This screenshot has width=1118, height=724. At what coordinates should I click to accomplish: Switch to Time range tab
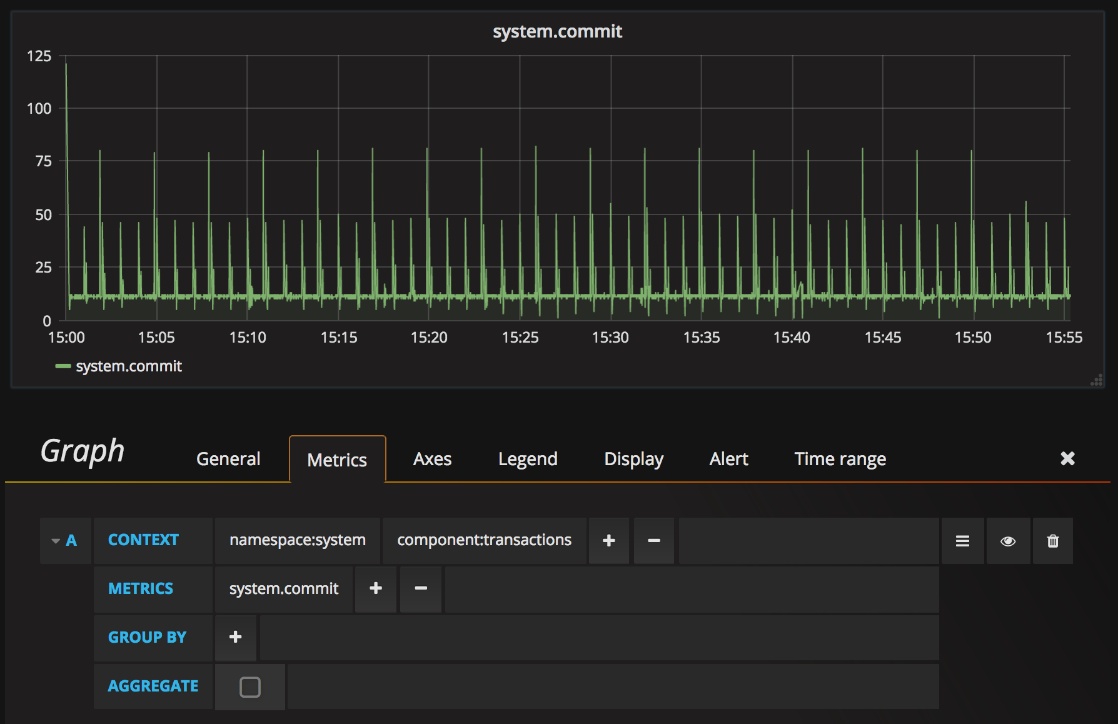[840, 459]
